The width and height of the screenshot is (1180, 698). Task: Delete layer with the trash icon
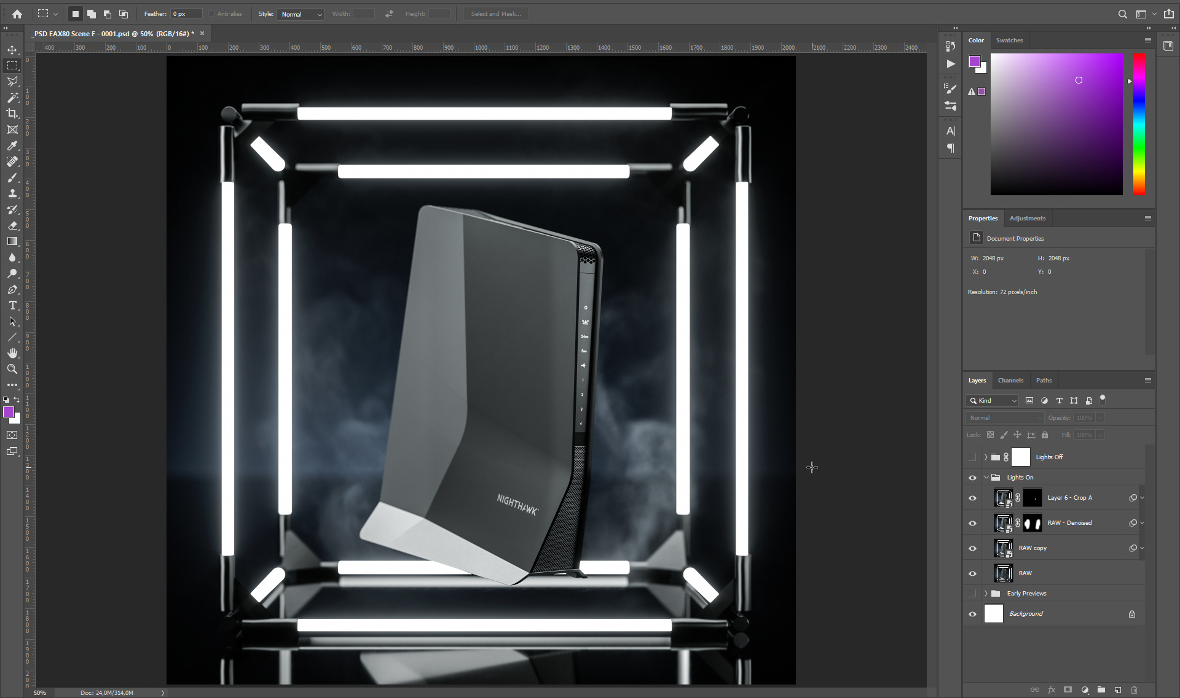point(1135,690)
